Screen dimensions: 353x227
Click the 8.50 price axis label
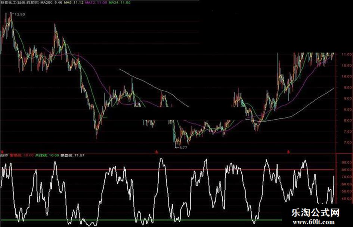(x=347, y=110)
